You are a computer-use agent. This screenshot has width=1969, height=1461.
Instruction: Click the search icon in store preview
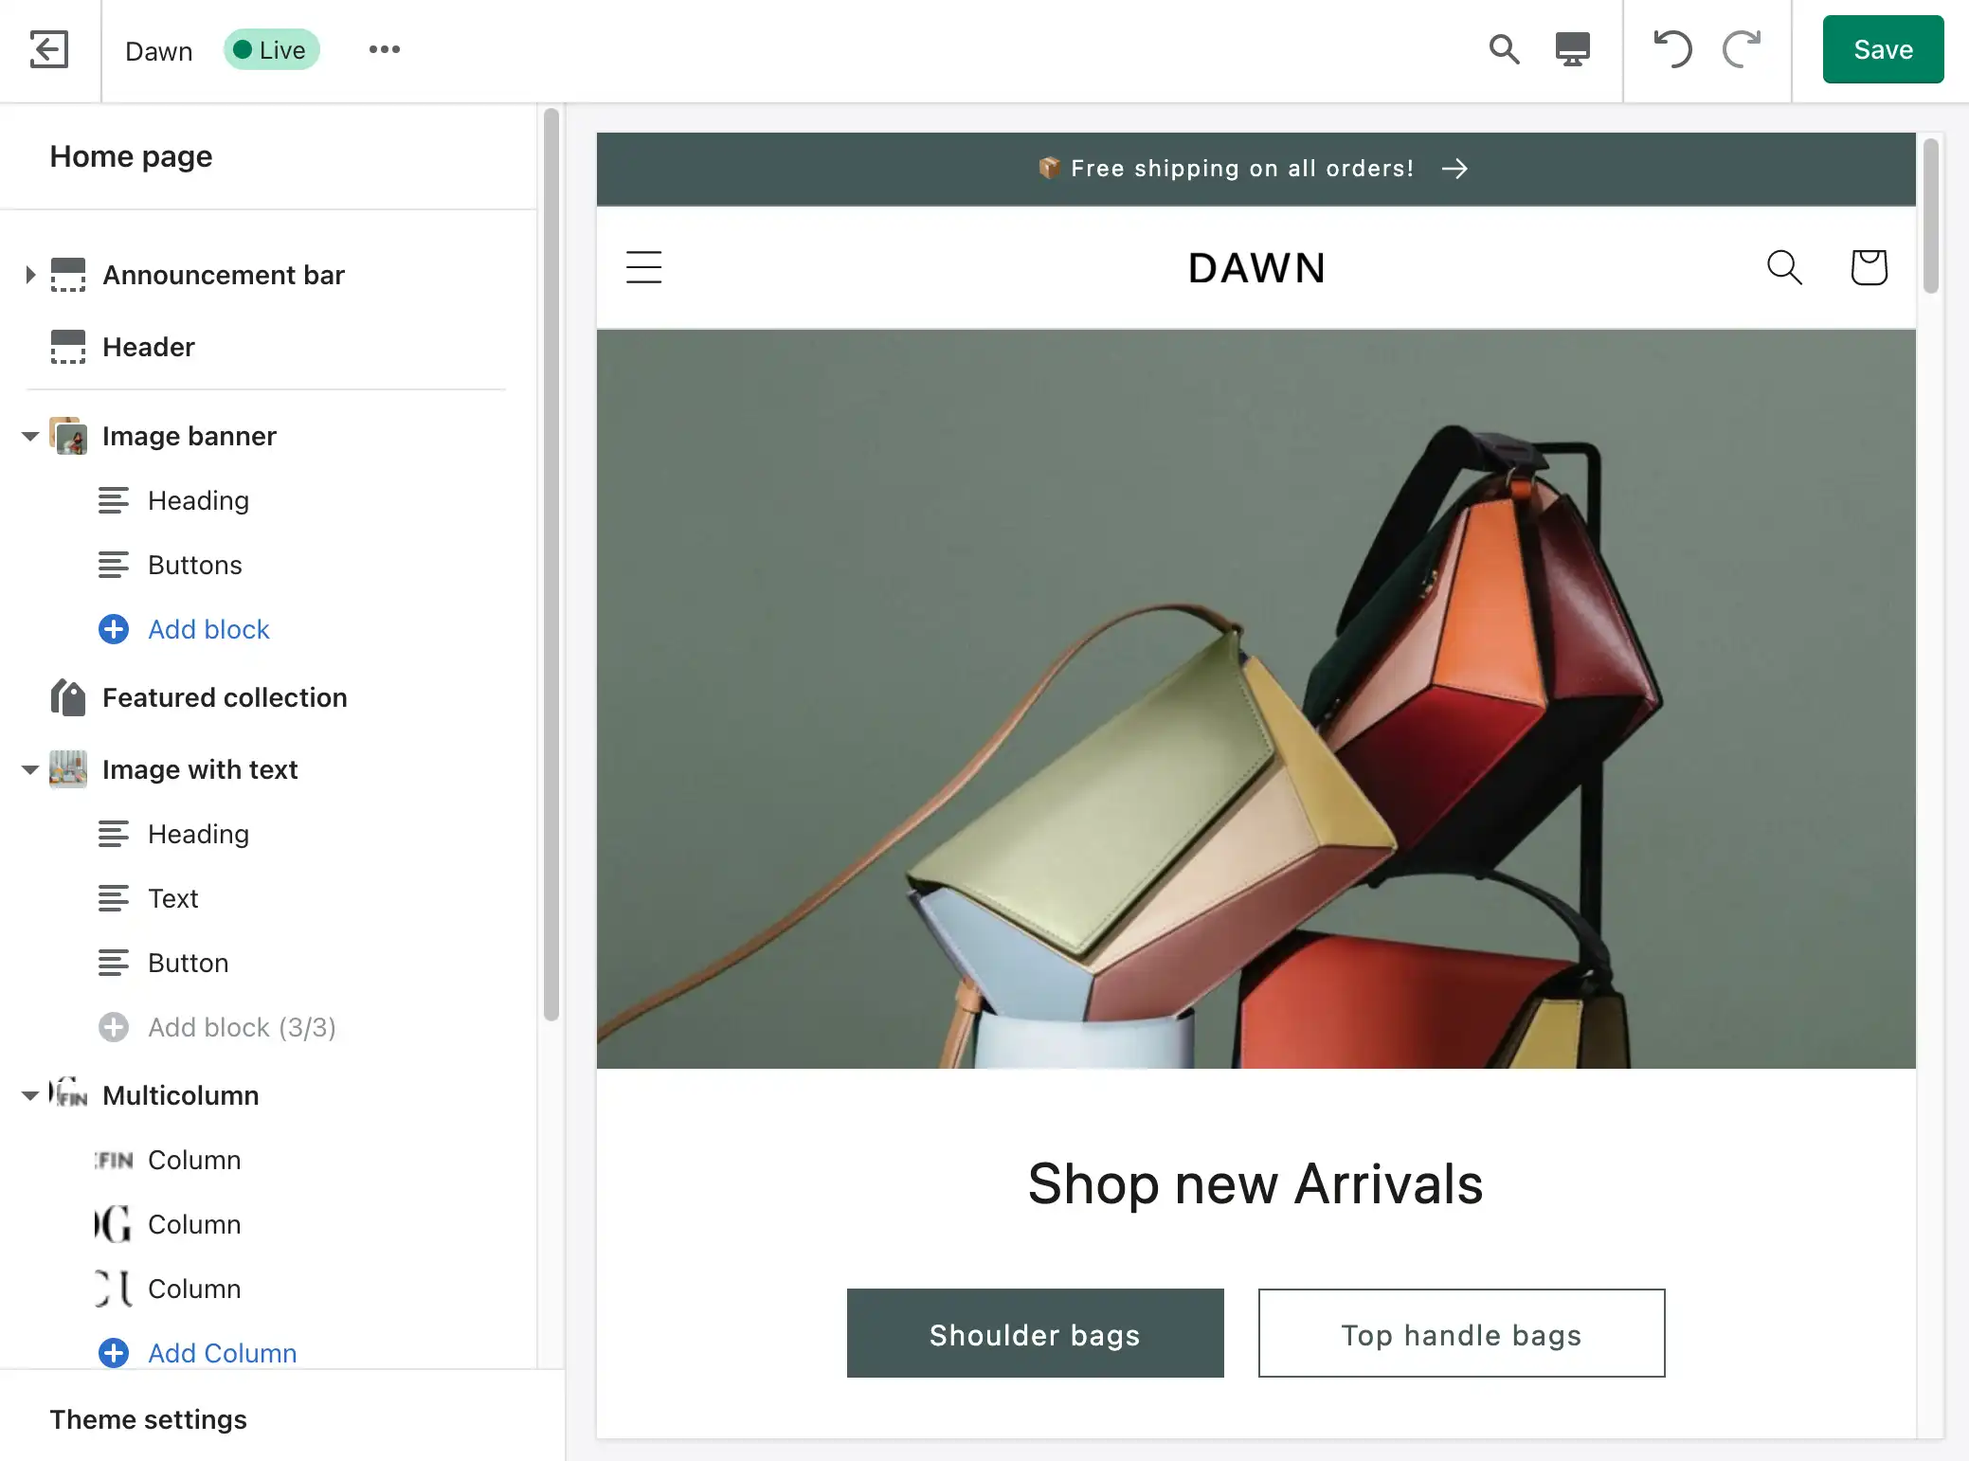tap(1785, 267)
